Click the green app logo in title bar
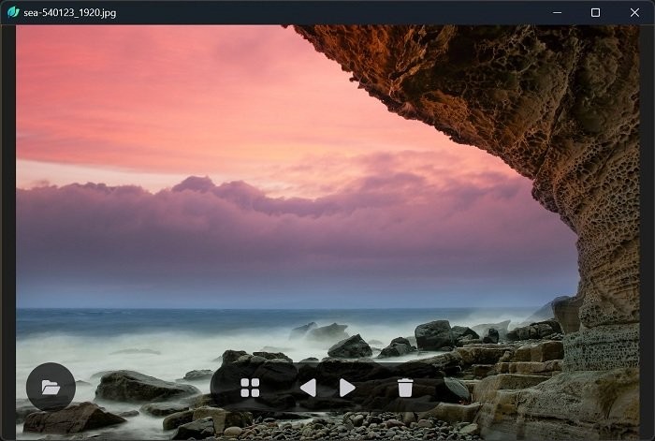 (x=13, y=12)
